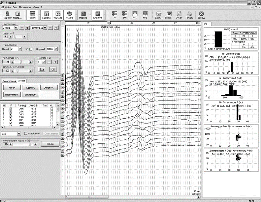
Task: Click the N*1 layout icon
Action: pos(135,15)
